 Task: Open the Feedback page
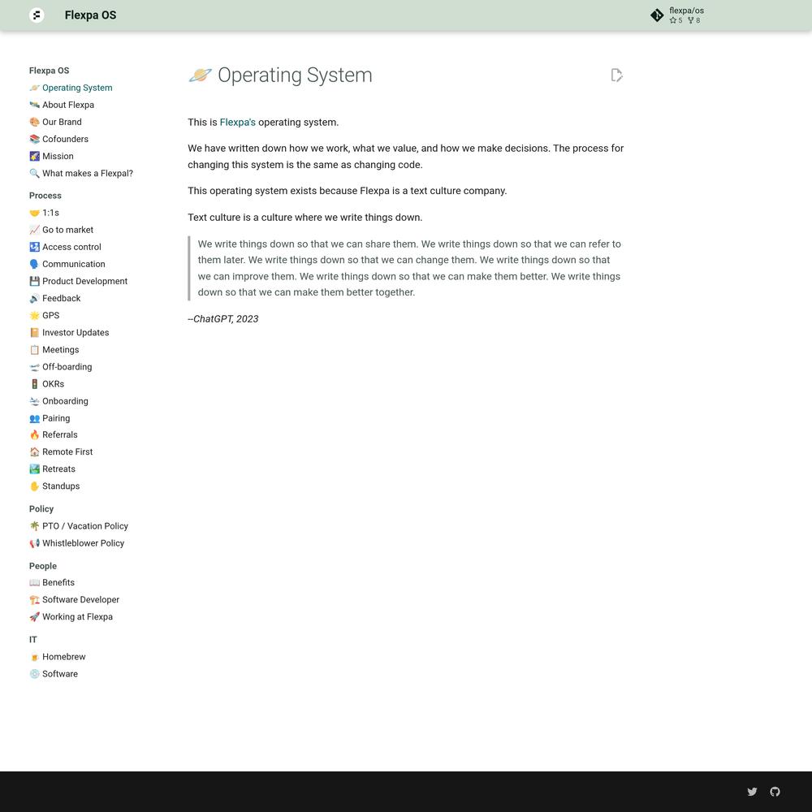click(x=55, y=298)
